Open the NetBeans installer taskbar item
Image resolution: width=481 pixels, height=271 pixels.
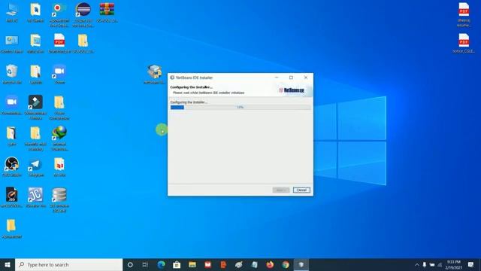301,264
